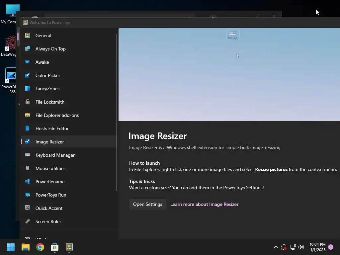
Task: Click the File Locksmith padlock icon
Action: pos(28,102)
